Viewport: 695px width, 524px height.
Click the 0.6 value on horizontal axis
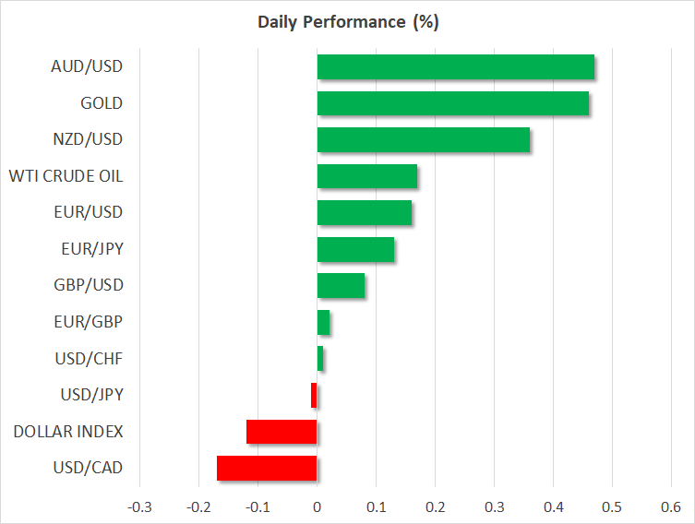click(671, 506)
